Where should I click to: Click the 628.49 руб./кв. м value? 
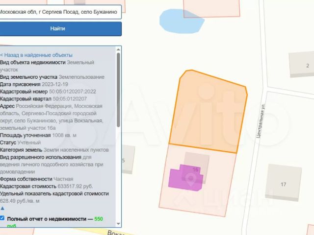click(x=20, y=201)
